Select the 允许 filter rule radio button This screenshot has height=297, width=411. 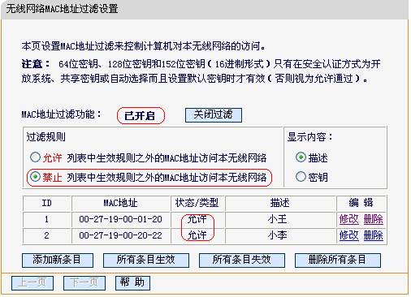click(35, 157)
